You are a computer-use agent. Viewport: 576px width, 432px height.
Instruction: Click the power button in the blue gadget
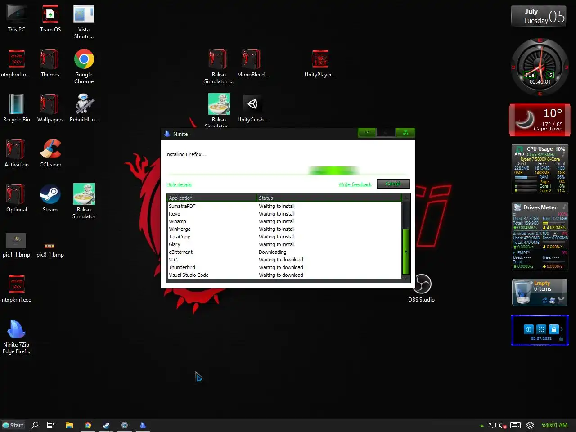[x=529, y=329]
